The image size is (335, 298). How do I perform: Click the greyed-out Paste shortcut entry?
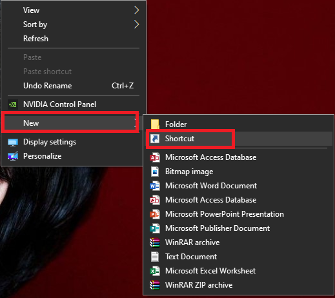tap(74, 72)
